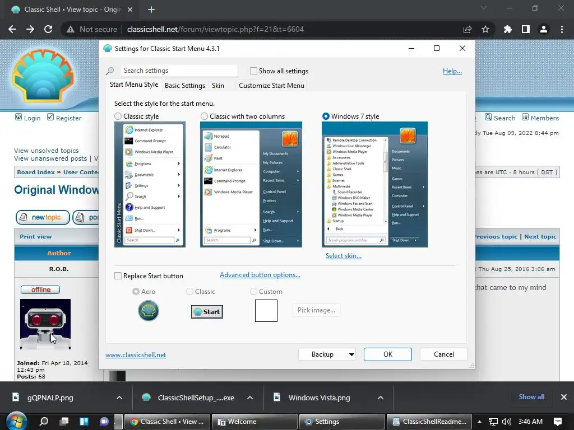Open the Help link
The height and width of the screenshot is (430, 574).
[x=452, y=71]
